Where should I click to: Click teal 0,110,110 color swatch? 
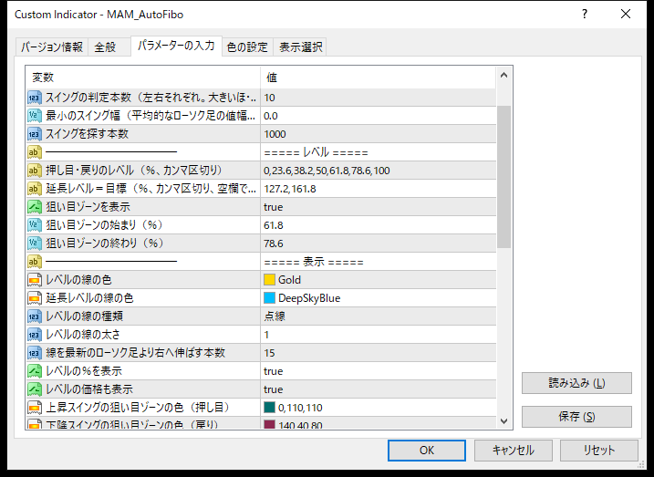pos(269,408)
